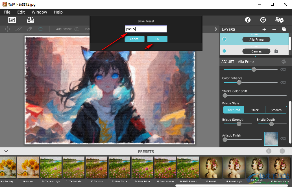
Task: Toggle visibility of the Alla Prima layer
Action: point(224,39)
